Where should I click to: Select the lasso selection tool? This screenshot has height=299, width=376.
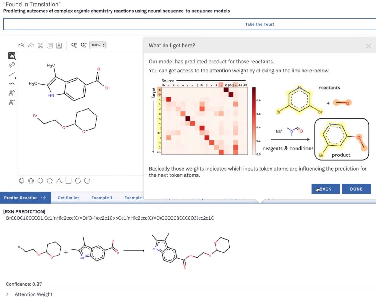point(11,56)
